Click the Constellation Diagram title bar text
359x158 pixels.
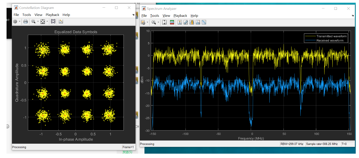[x=37, y=8]
